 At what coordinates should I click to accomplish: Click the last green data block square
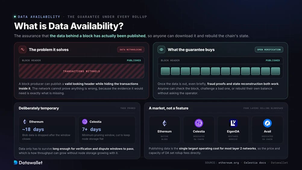(x=275, y=71)
